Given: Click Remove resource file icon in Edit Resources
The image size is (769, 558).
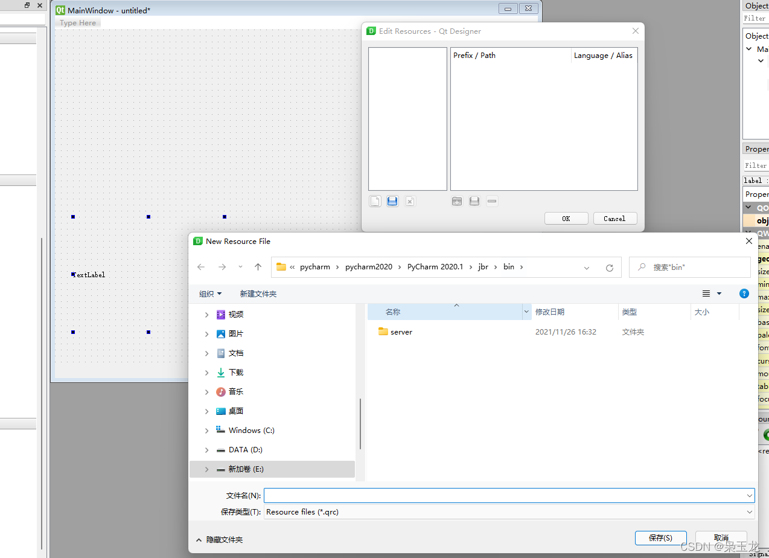Looking at the screenshot, I should pos(410,201).
